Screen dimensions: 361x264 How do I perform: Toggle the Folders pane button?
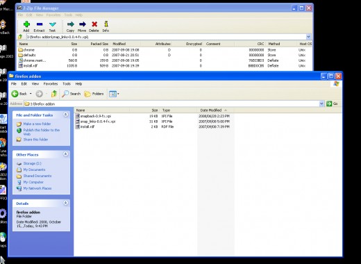(94, 94)
